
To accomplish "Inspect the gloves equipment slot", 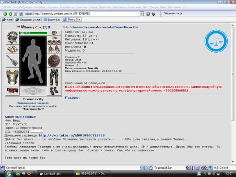I will pyautogui.click(x=54, y=49).
